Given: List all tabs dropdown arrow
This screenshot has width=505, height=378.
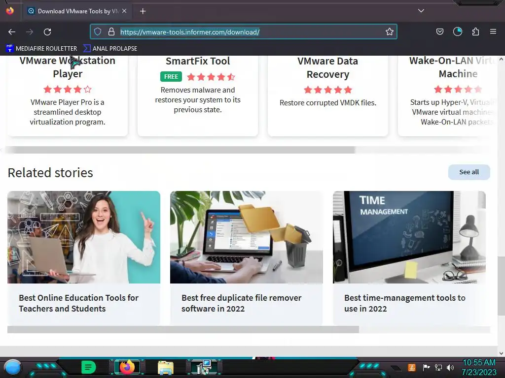Looking at the screenshot, I should pos(421,11).
